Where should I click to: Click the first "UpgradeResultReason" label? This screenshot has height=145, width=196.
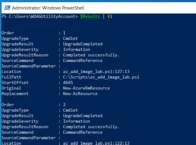[x=25, y=55]
